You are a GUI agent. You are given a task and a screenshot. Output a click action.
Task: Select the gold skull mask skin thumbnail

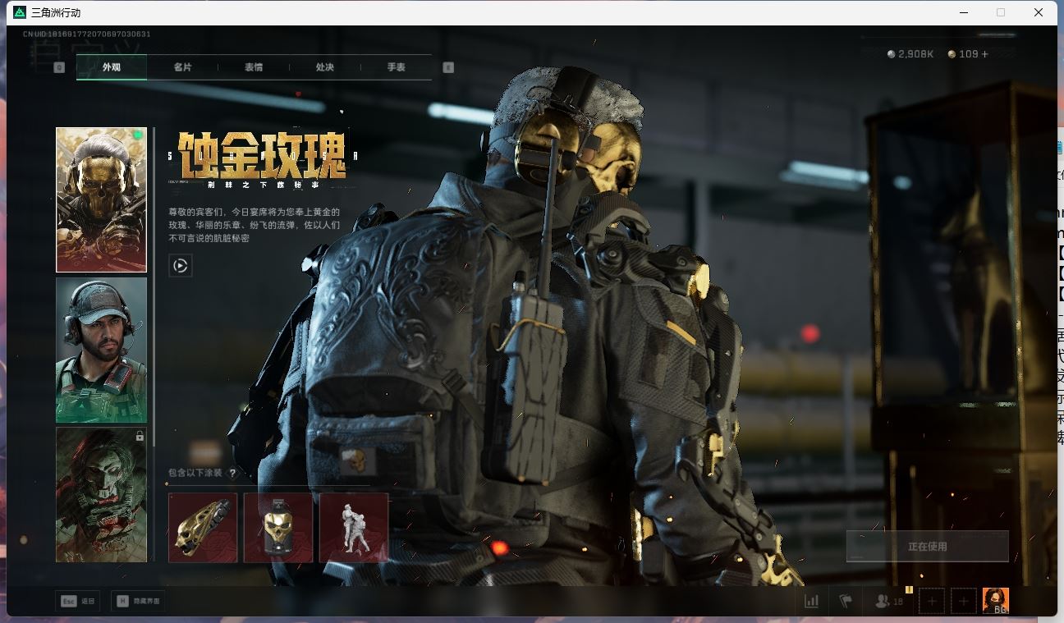[101, 199]
